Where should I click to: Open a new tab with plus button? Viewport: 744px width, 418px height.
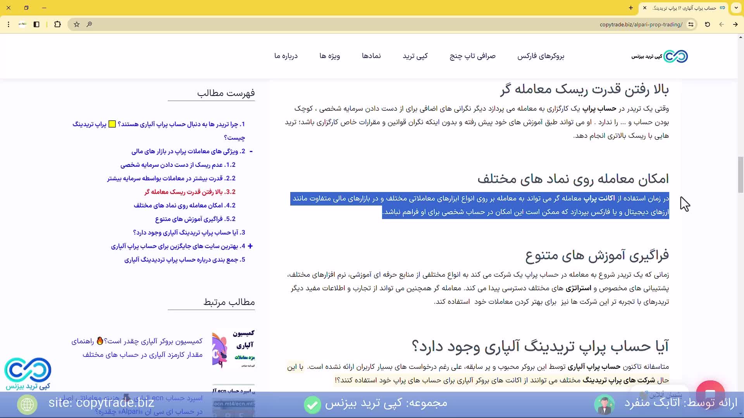(x=631, y=8)
